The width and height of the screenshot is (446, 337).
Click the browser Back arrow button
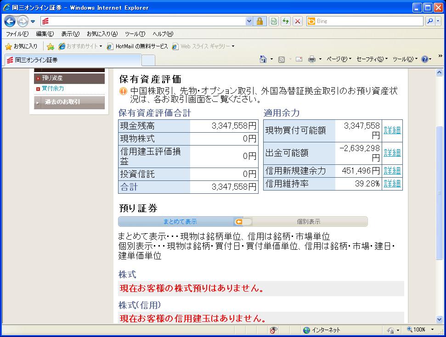coord(10,21)
